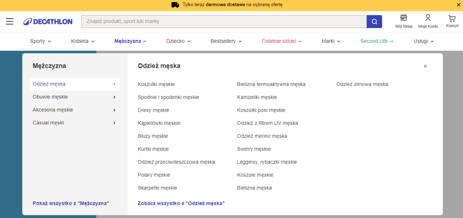Click the delivery truck icon in banner
Viewport: 463px width, 218px height.
point(175,5)
